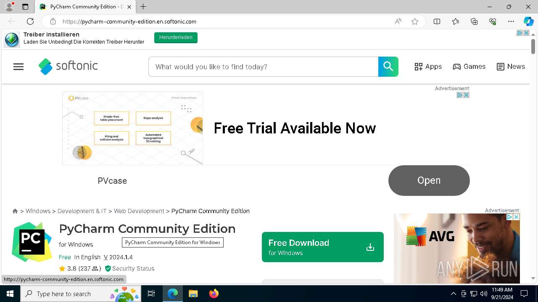This screenshot has width=538, height=302.
Task: Click Free Trial Available Now headline
Action: pyautogui.click(x=295, y=128)
